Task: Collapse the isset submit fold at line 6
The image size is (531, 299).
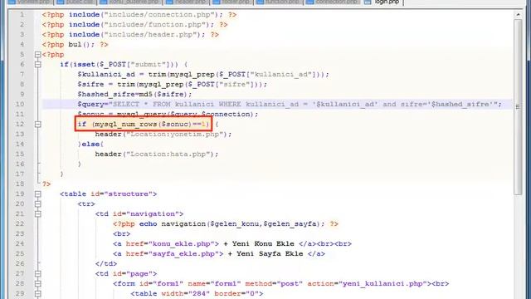Action: 38,65
